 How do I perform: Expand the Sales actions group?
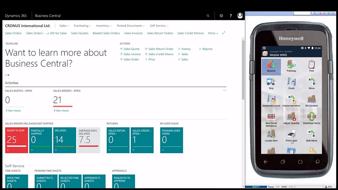pyautogui.click(x=183, y=59)
